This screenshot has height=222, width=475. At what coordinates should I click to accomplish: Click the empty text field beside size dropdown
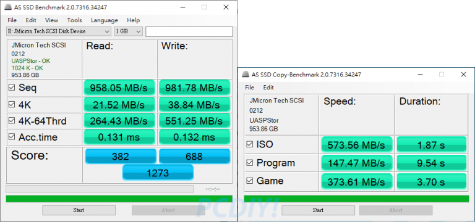coord(189,31)
